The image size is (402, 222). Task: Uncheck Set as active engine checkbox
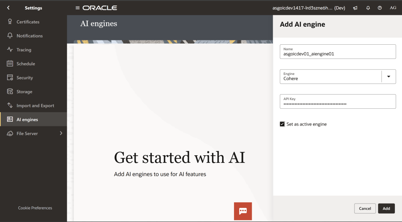(x=282, y=124)
